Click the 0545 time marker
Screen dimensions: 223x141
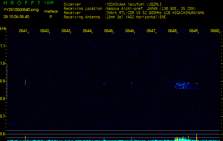pyautogui.click(x=108, y=31)
